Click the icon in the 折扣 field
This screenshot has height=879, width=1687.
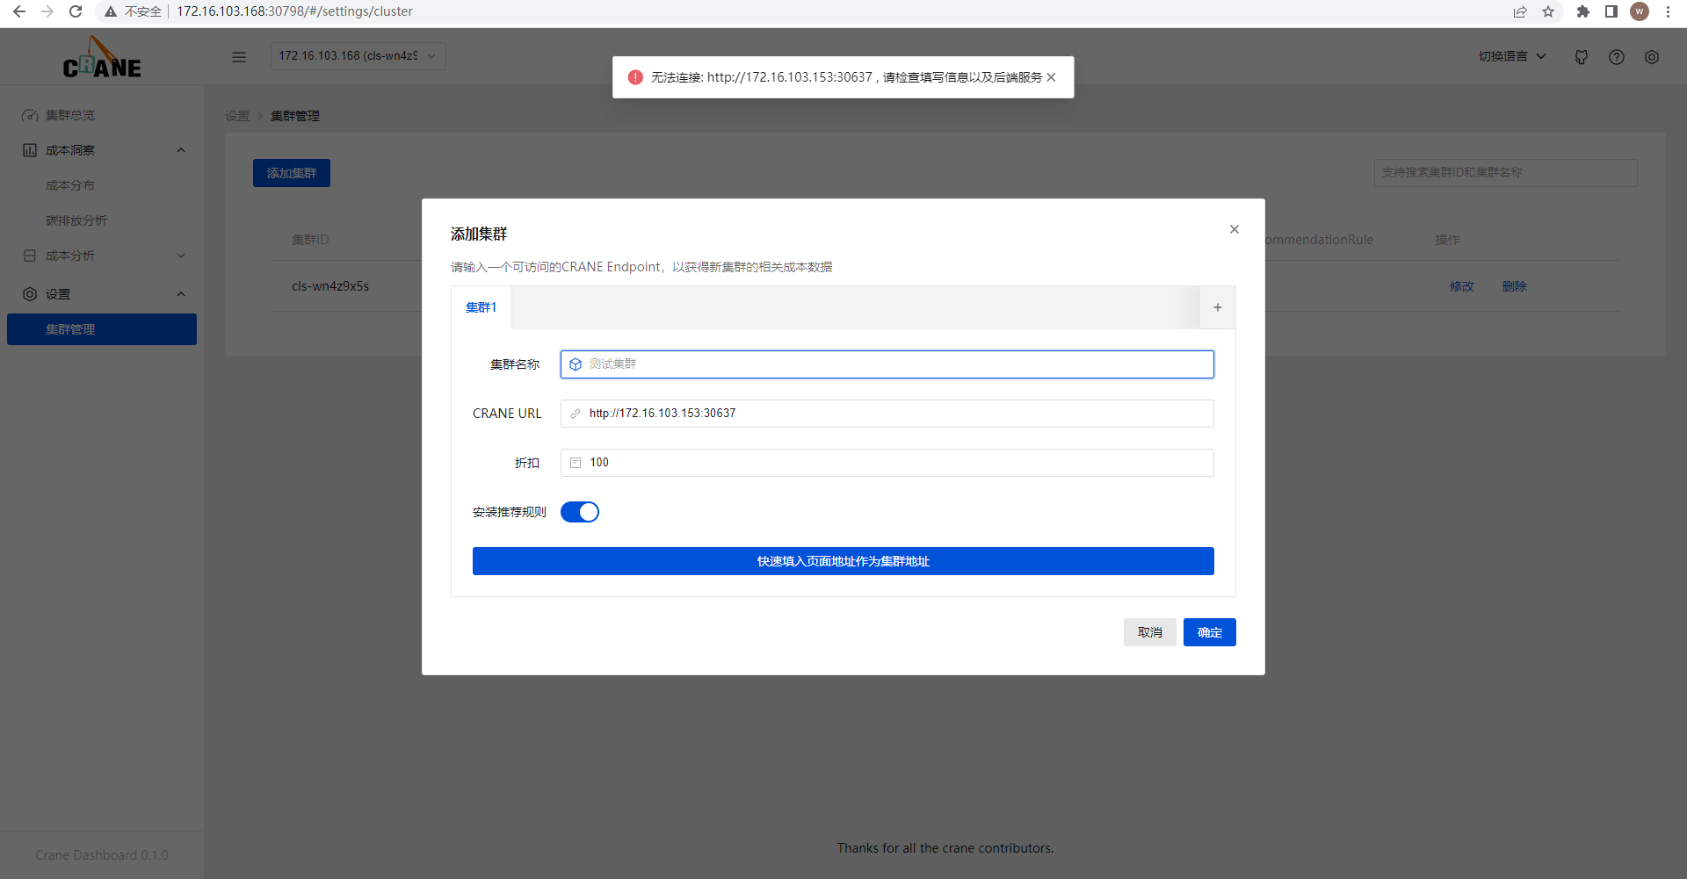pyautogui.click(x=576, y=463)
